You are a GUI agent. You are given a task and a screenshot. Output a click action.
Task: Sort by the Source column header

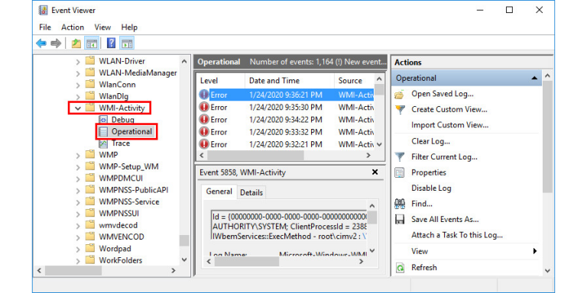tap(354, 81)
